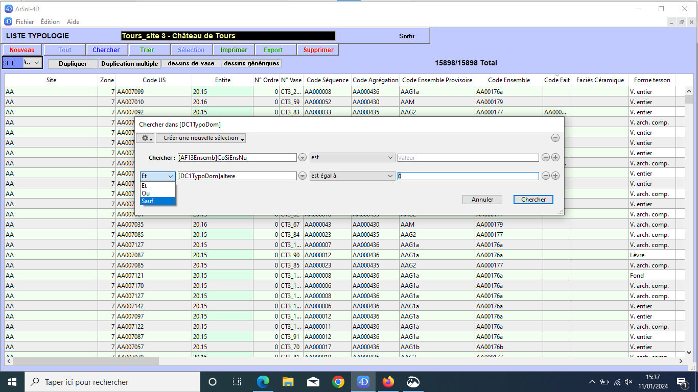Open Microsoft Edge from the taskbar
Image resolution: width=698 pixels, height=392 pixels.
coord(263,382)
